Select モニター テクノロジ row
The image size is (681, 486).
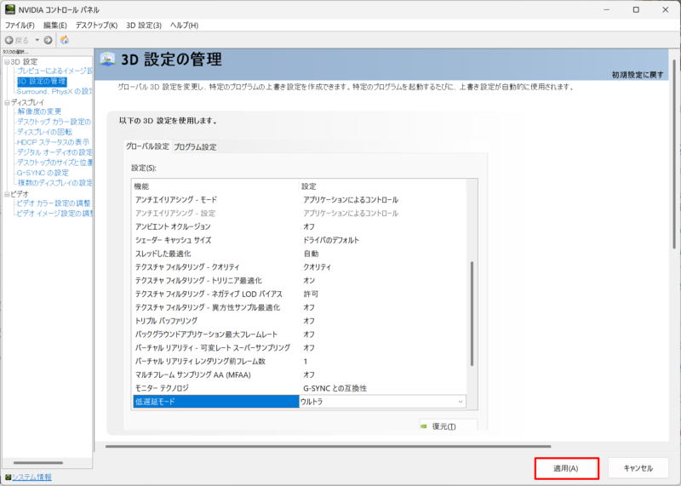300,388
